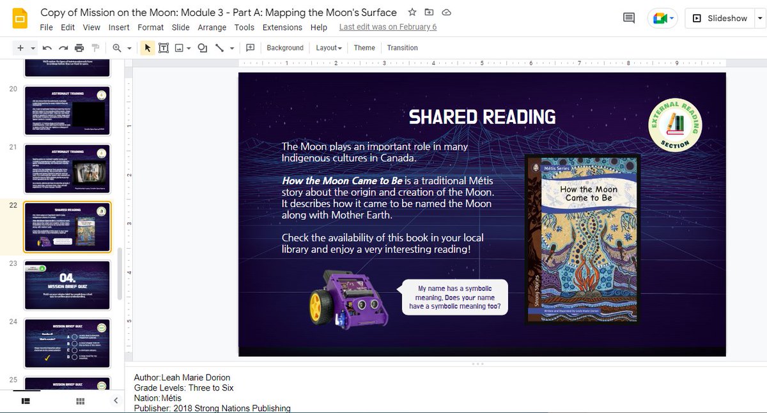Screen dimensions: 767x413
Task: Click the 'How the Moon Came to Be' paragraph
Action: click(x=388, y=198)
